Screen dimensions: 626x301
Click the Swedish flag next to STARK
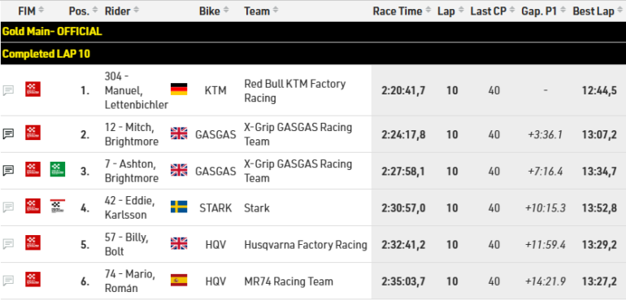[x=179, y=207]
